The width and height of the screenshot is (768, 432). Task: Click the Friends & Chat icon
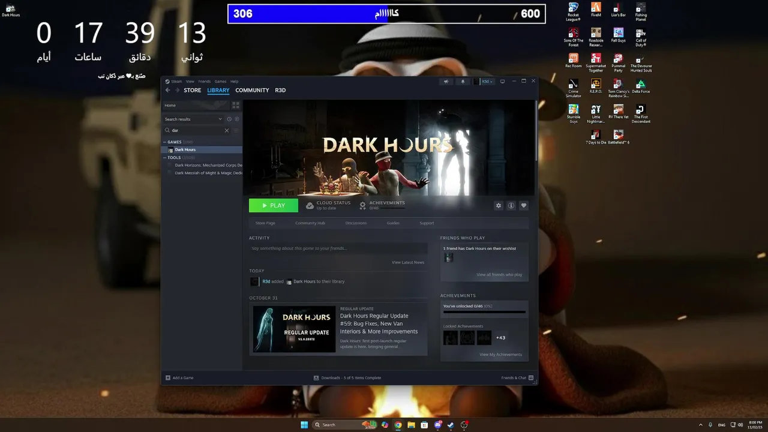click(x=531, y=378)
